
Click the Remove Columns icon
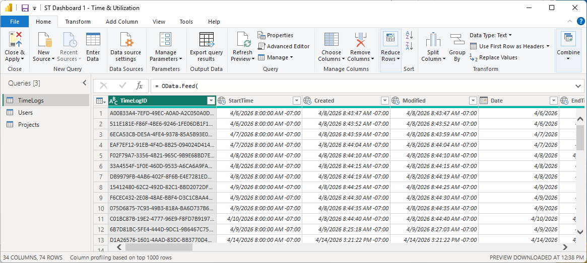coord(360,40)
